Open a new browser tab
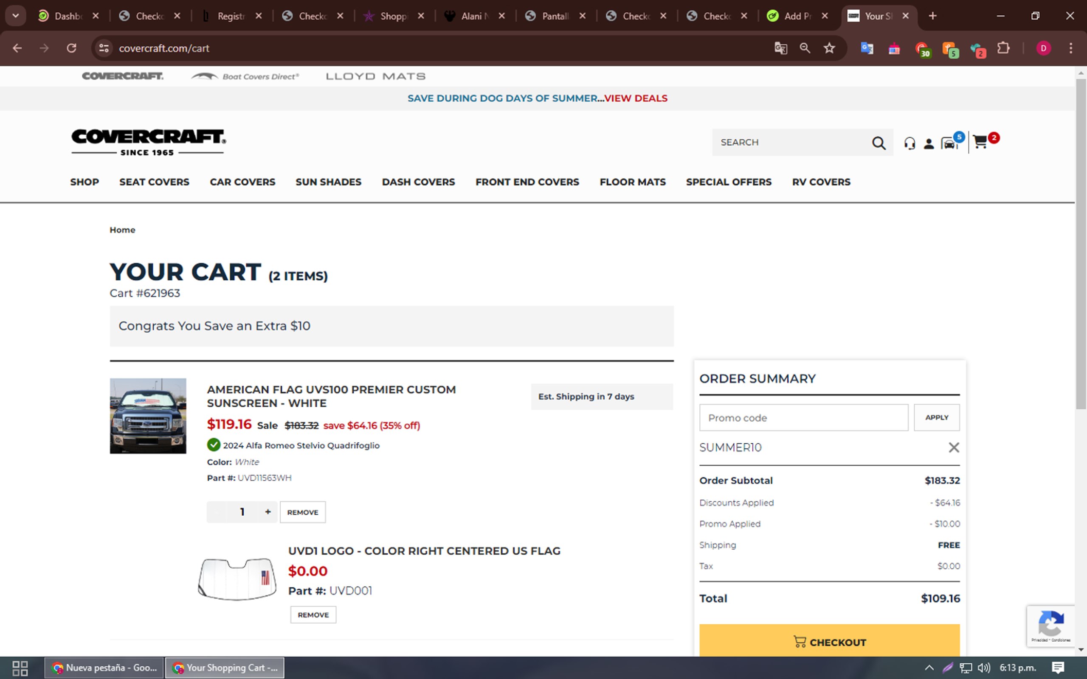 pos(932,16)
